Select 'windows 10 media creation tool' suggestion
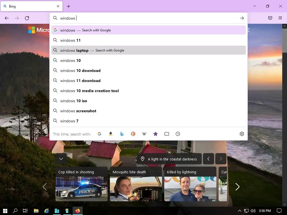Image resolution: width=287 pixels, height=215 pixels. point(149,91)
